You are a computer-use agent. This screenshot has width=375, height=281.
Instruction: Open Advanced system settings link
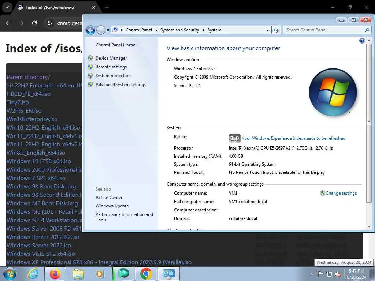click(x=120, y=85)
